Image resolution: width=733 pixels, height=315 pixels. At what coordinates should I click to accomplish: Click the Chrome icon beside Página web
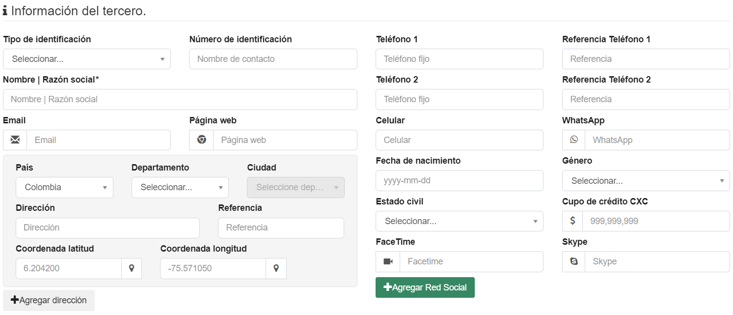tap(201, 140)
